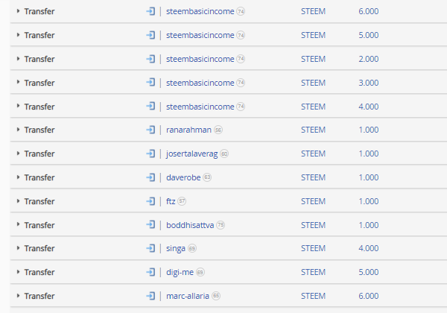
Task: Click the incoming transfer icon beside digi-me
Action: click(x=150, y=272)
